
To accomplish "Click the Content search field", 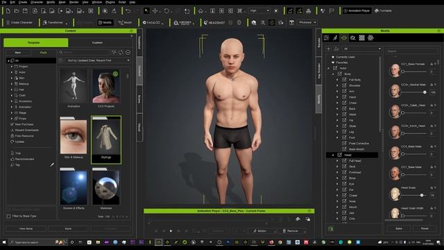I will pos(84,53).
